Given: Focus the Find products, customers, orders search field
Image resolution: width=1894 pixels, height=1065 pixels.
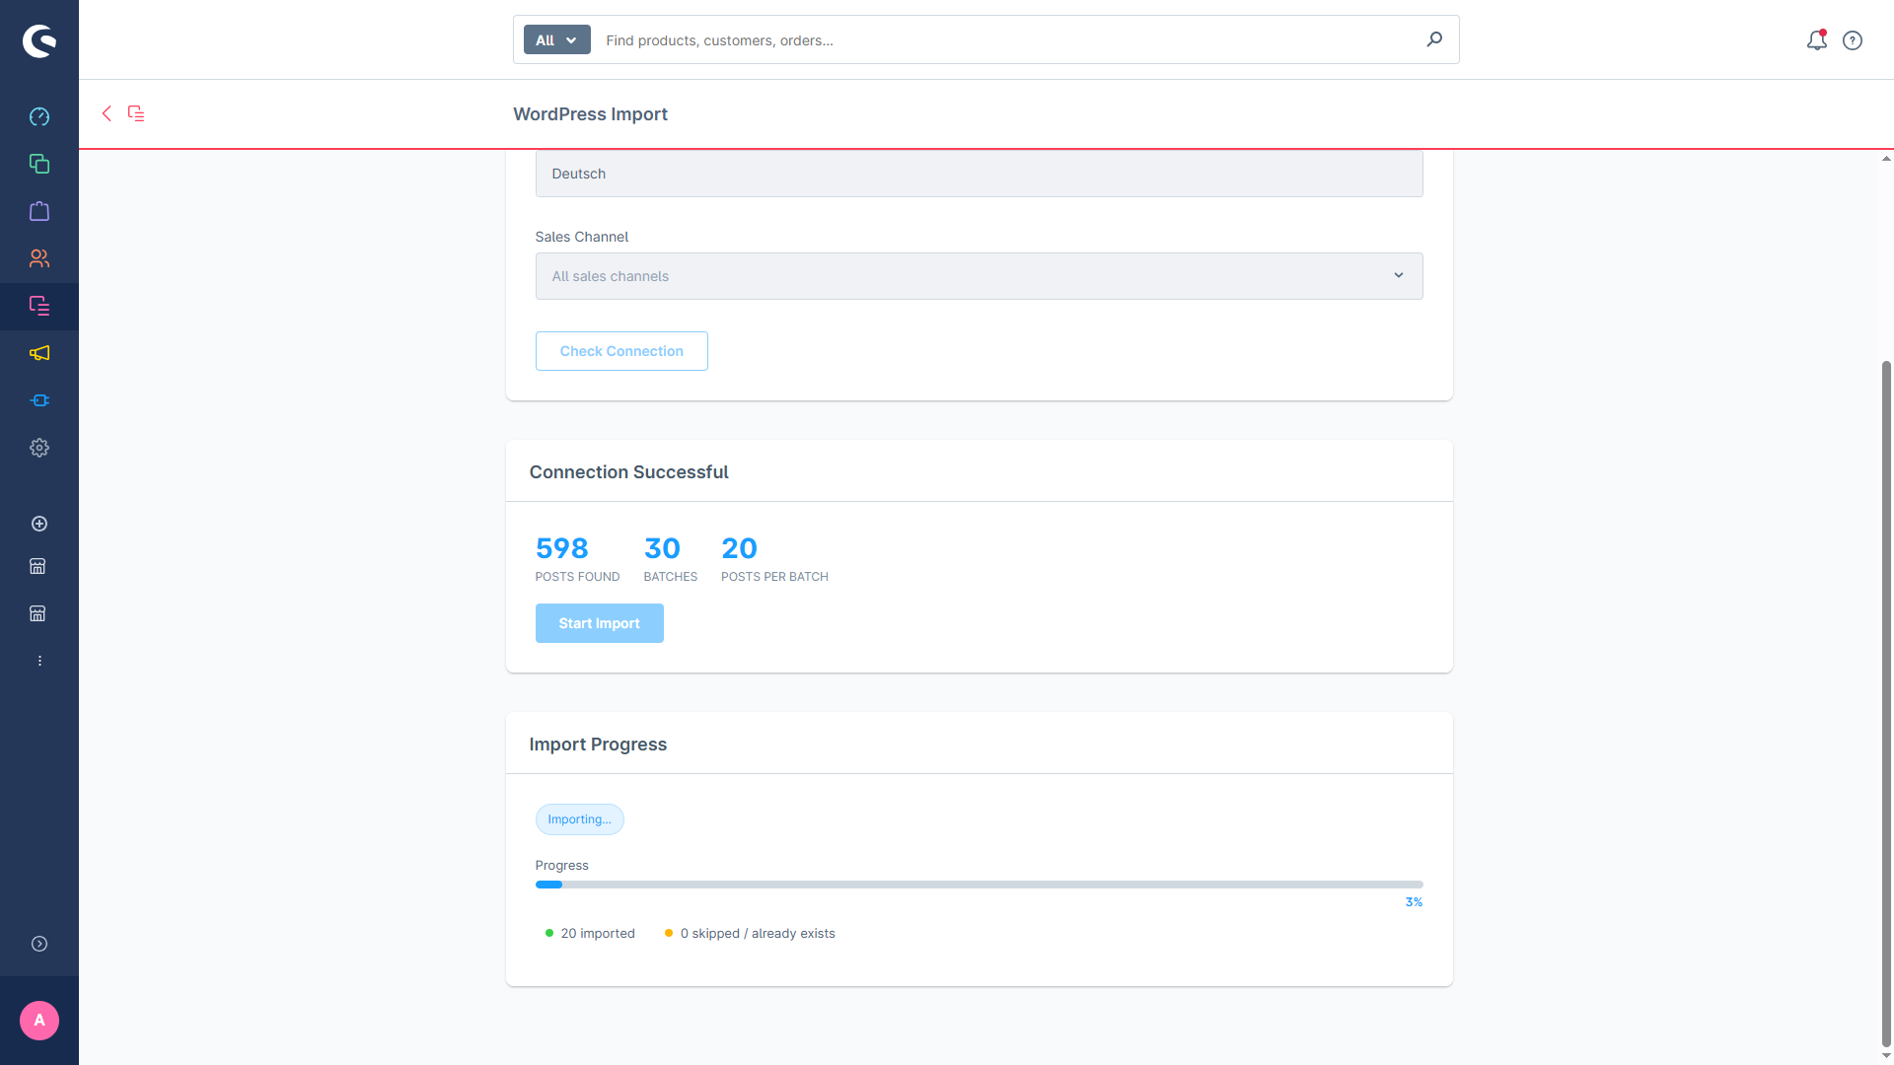Looking at the screenshot, I should [1006, 40].
